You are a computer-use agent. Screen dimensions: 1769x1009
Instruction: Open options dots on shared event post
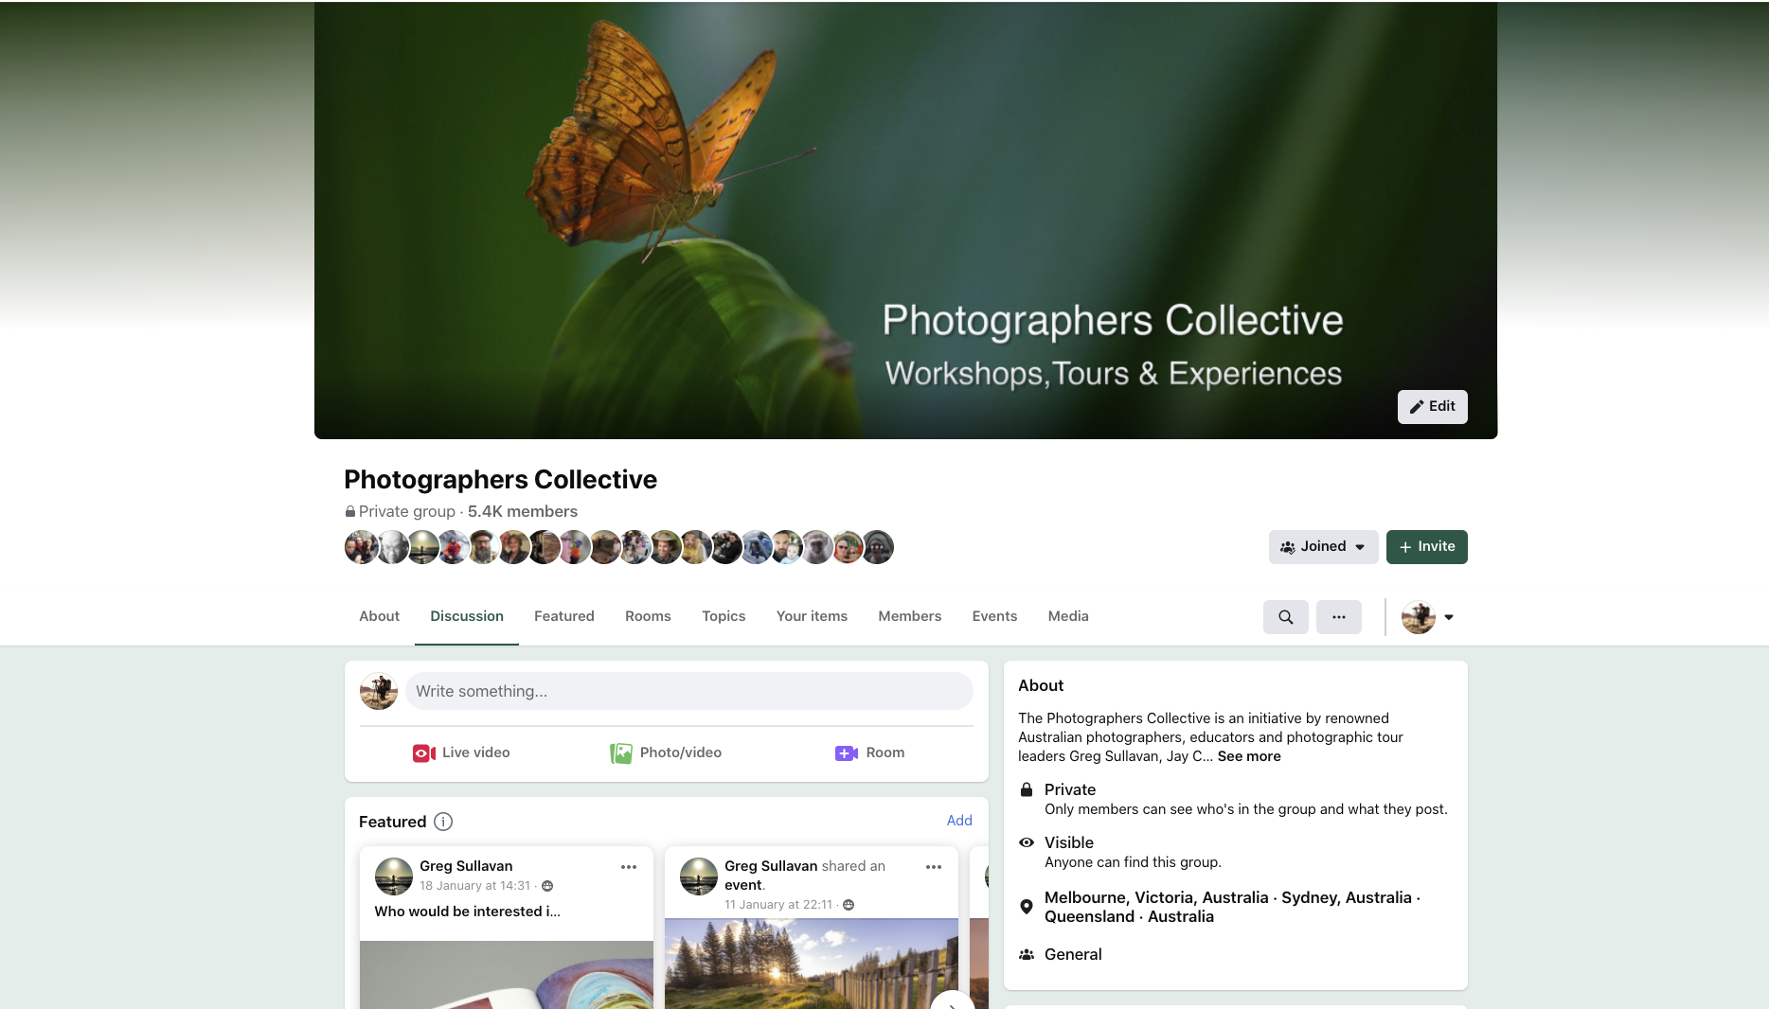[934, 867]
